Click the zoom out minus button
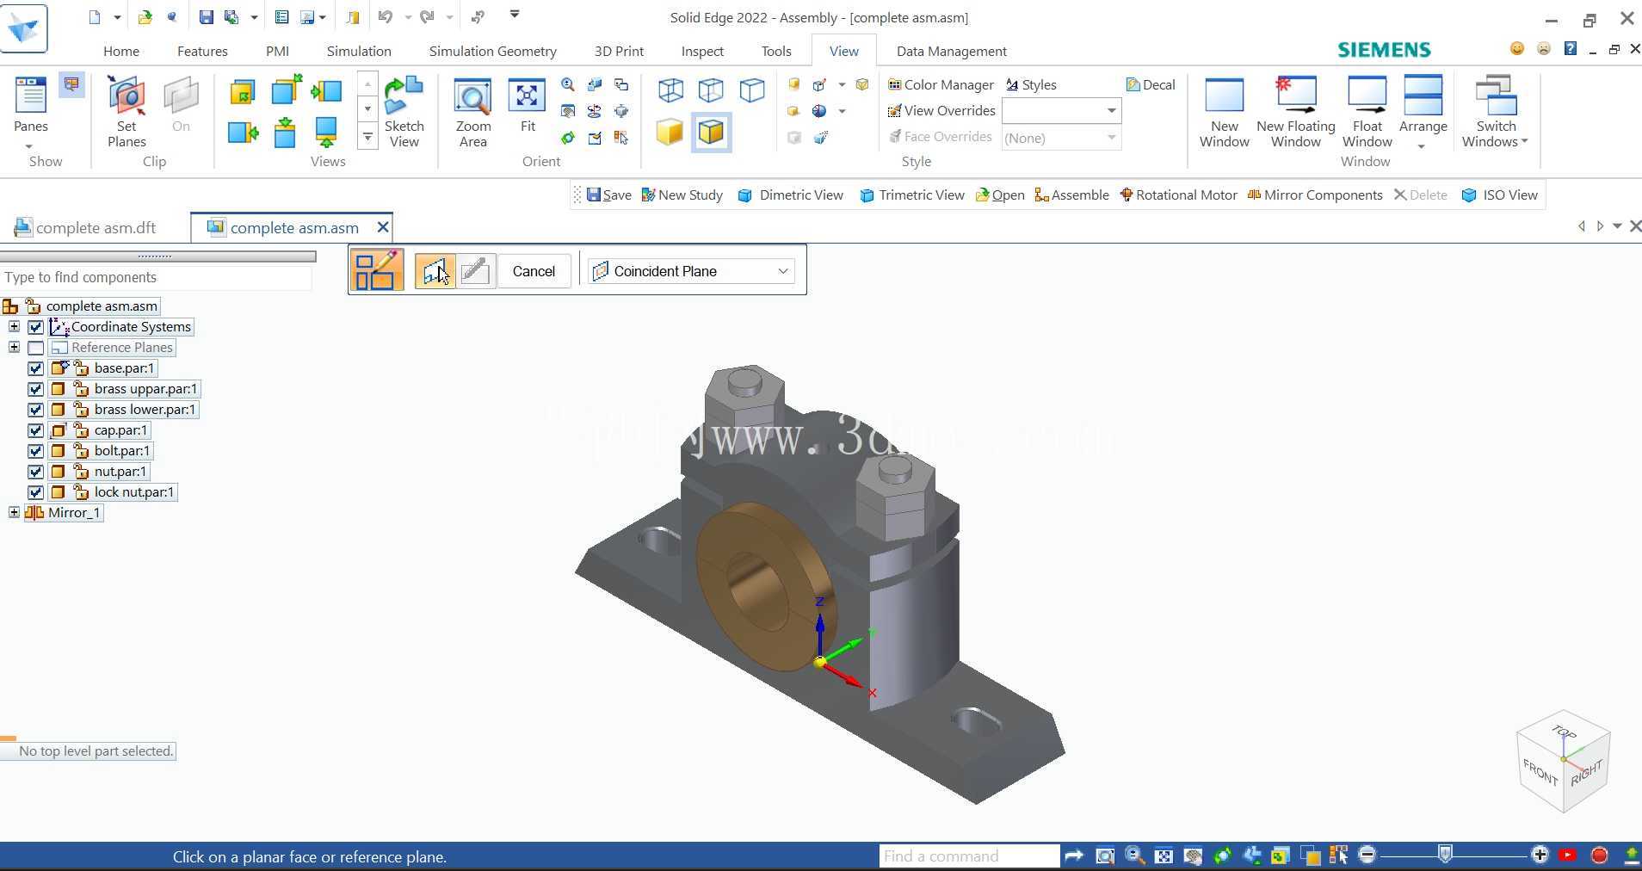 1367,855
